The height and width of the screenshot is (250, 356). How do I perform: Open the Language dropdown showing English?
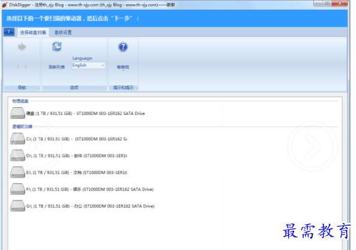coord(89,66)
